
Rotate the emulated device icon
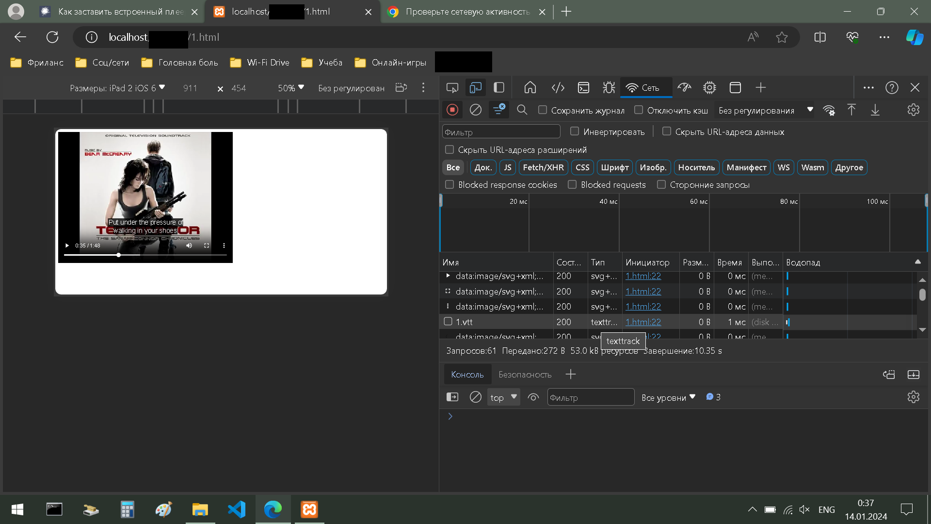click(x=401, y=88)
